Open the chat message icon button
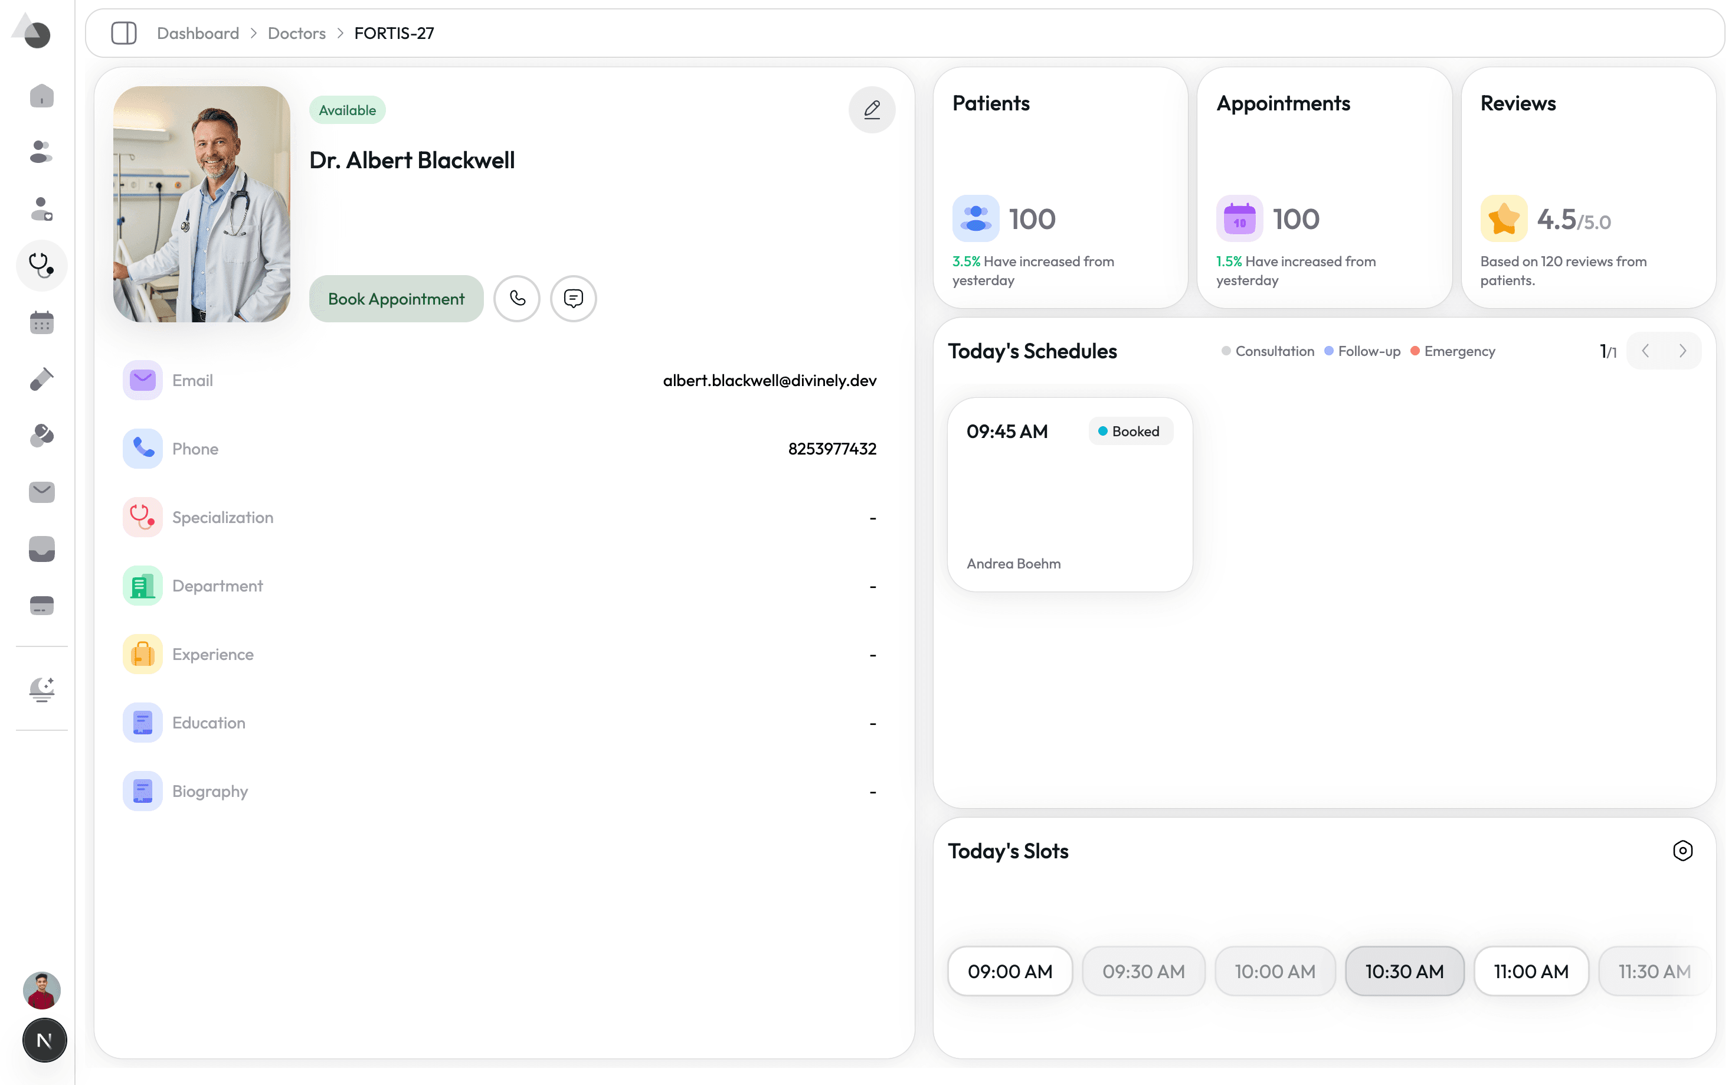Viewport: 1735px width, 1085px height. pos(573,299)
